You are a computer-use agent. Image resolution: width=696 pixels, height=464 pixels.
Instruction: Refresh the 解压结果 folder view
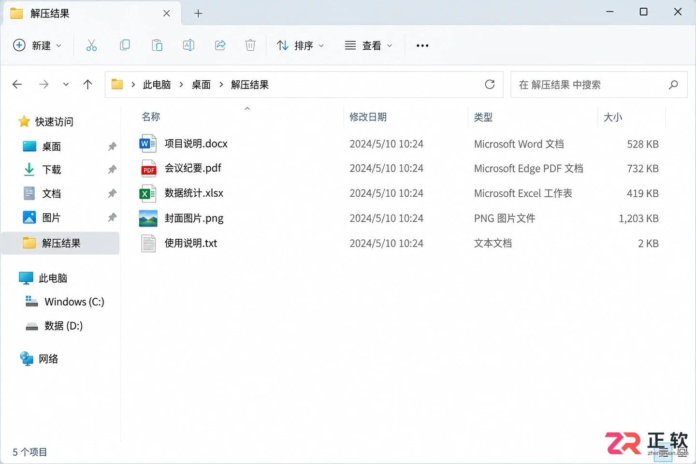[490, 85]
